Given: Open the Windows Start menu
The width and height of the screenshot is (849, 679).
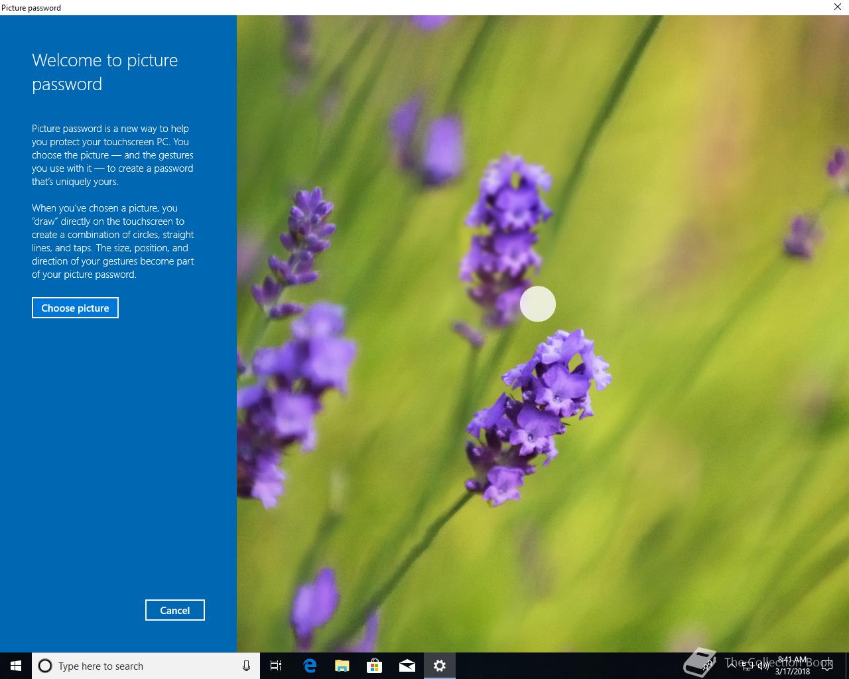Looking at the screenshot, I should point(16,666).
